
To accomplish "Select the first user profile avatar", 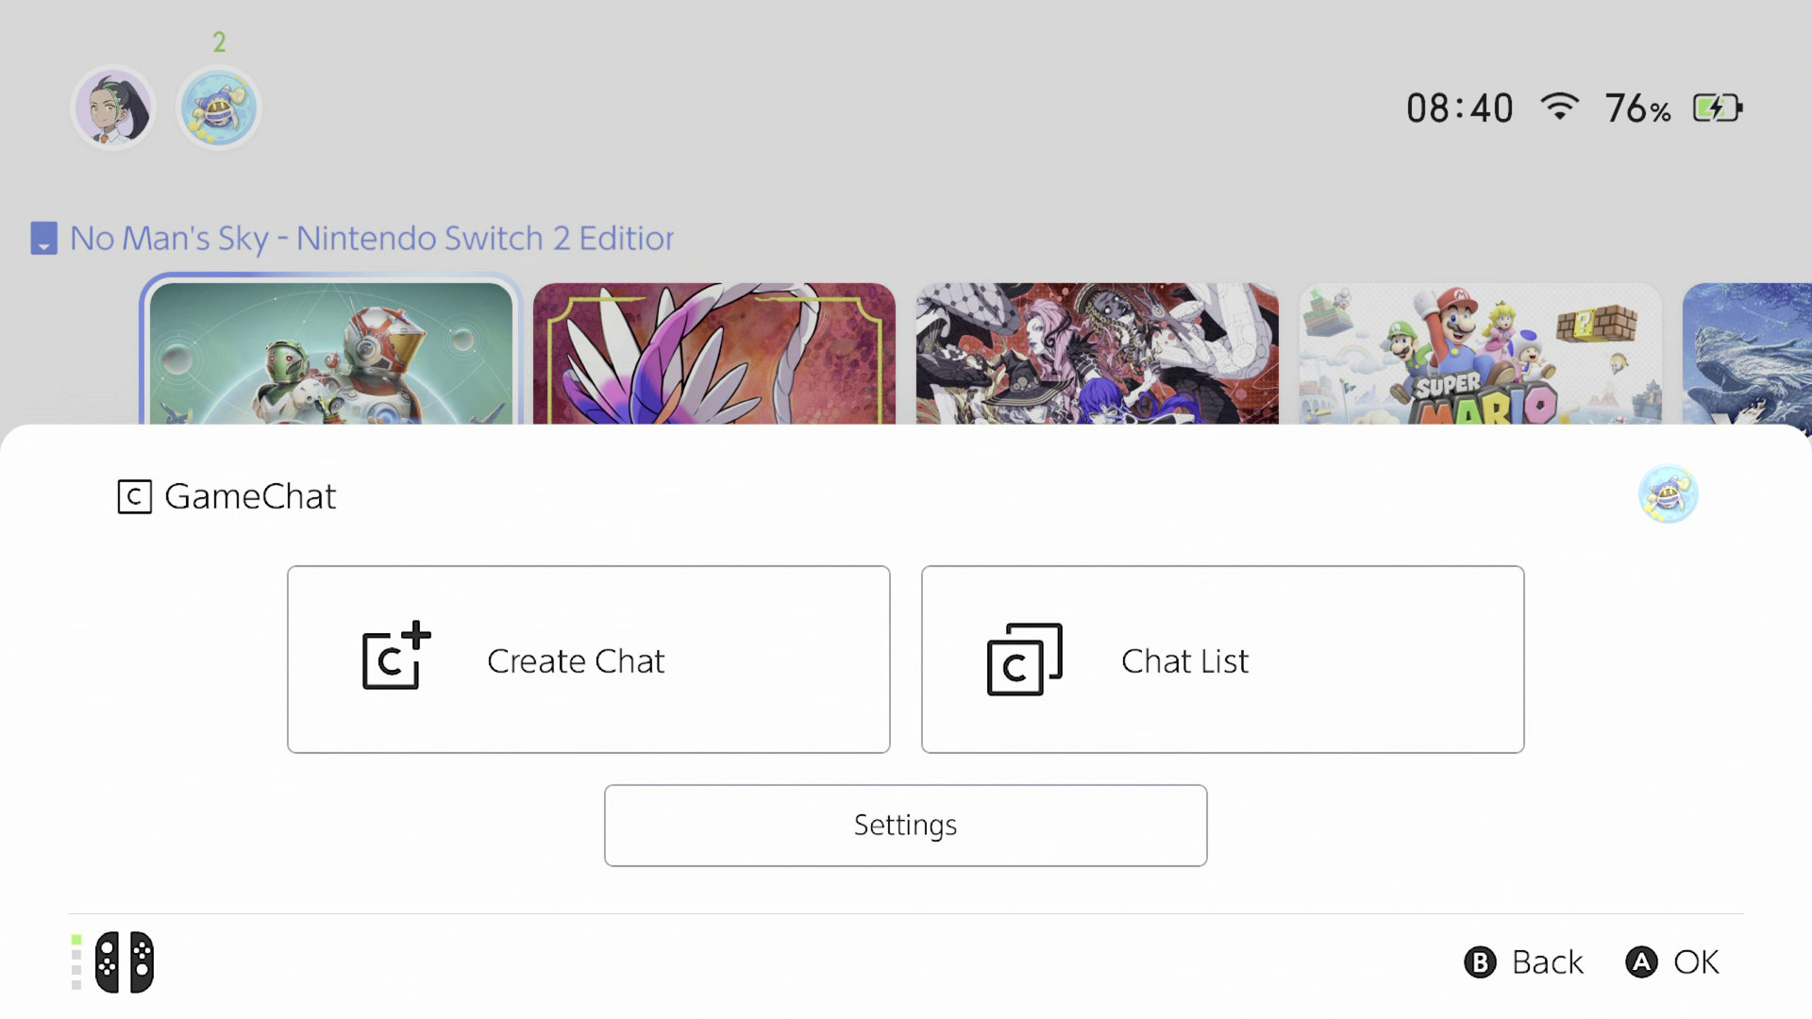I will (114, 109).
